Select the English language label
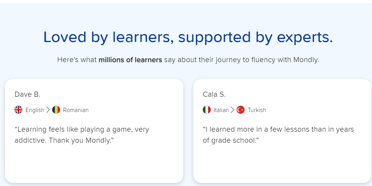 coord(35,110)
